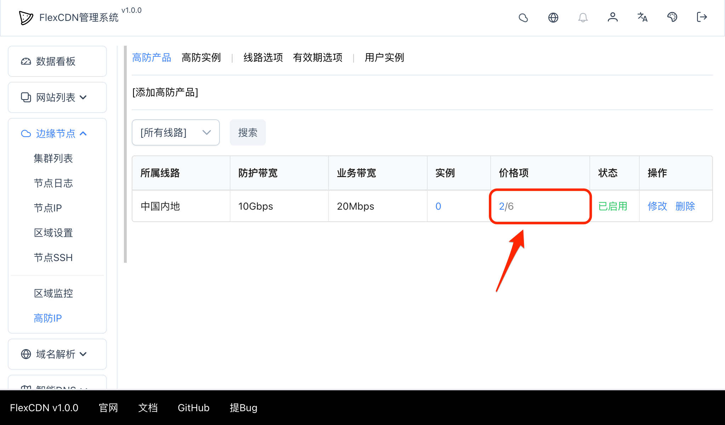
Task: Click 已启用 status to toggle product state
Action: pos(612,206)
